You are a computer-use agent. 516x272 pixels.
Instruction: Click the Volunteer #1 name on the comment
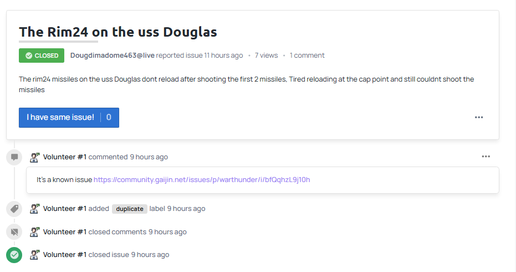[x=65, y=157]
